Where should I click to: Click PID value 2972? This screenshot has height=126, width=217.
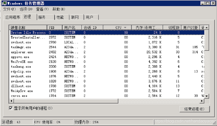point(52,37)
